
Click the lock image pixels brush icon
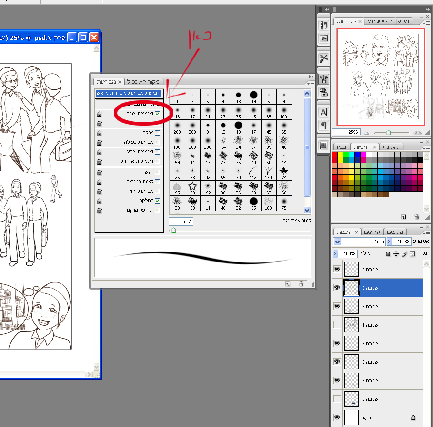(x=404, y=254)
